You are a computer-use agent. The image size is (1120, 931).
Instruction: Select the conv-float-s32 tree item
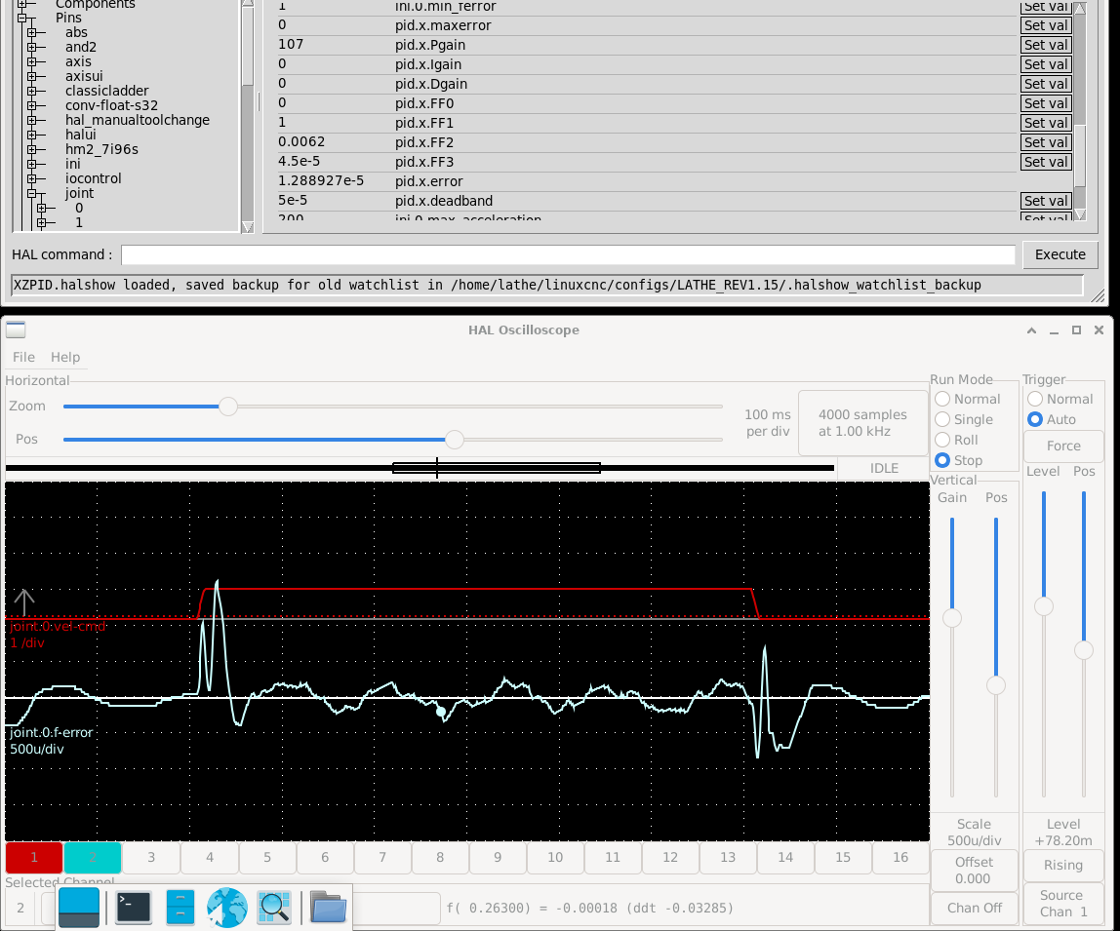pos(111,105)
